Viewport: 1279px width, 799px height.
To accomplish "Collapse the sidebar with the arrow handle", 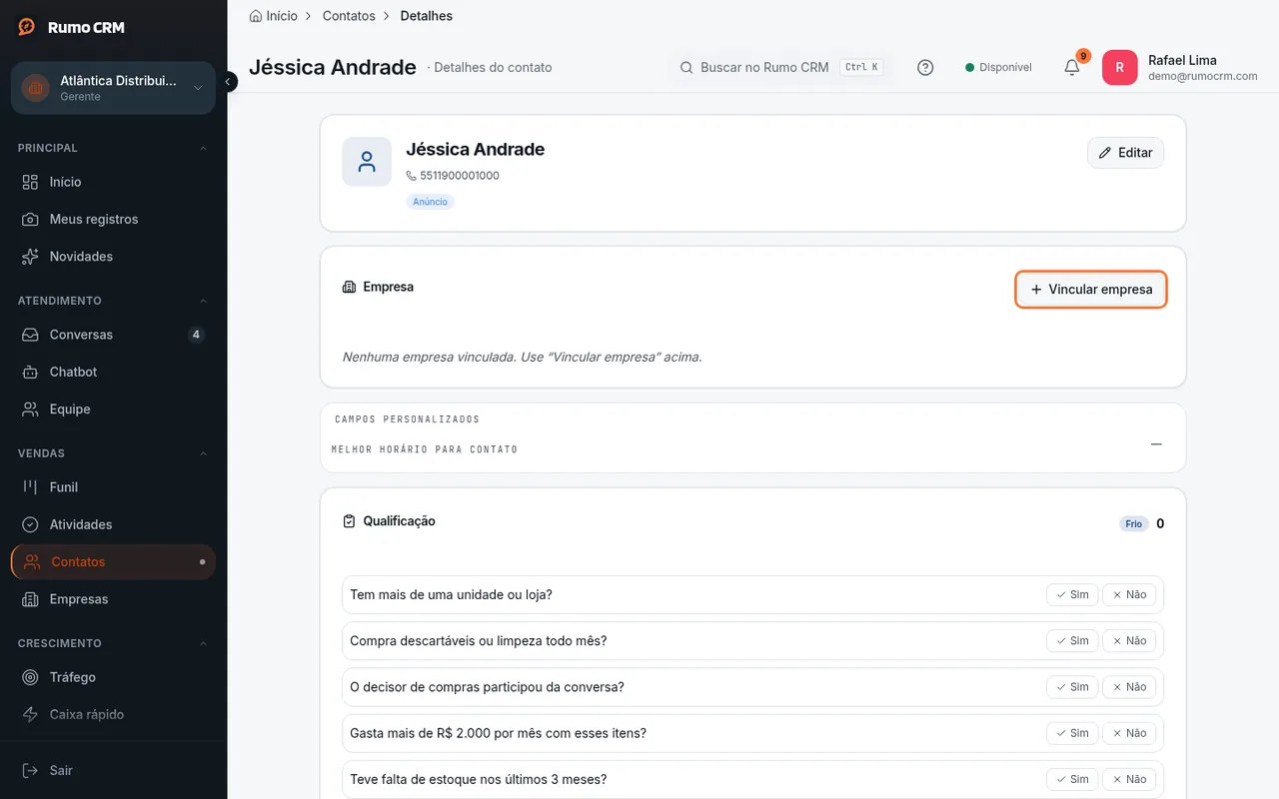I will tap(230, 82).
